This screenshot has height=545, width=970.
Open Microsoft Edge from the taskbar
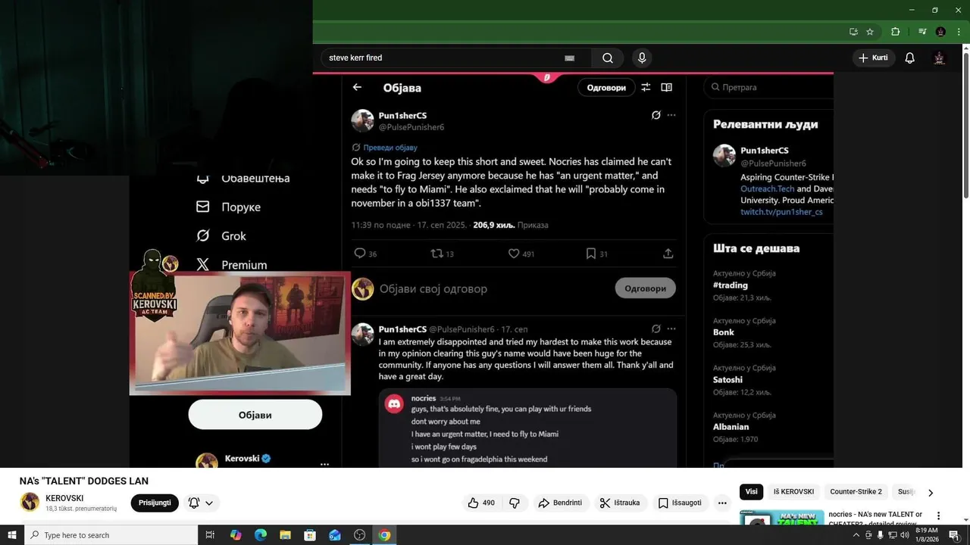pyautogui.click(x=260, y=535)
